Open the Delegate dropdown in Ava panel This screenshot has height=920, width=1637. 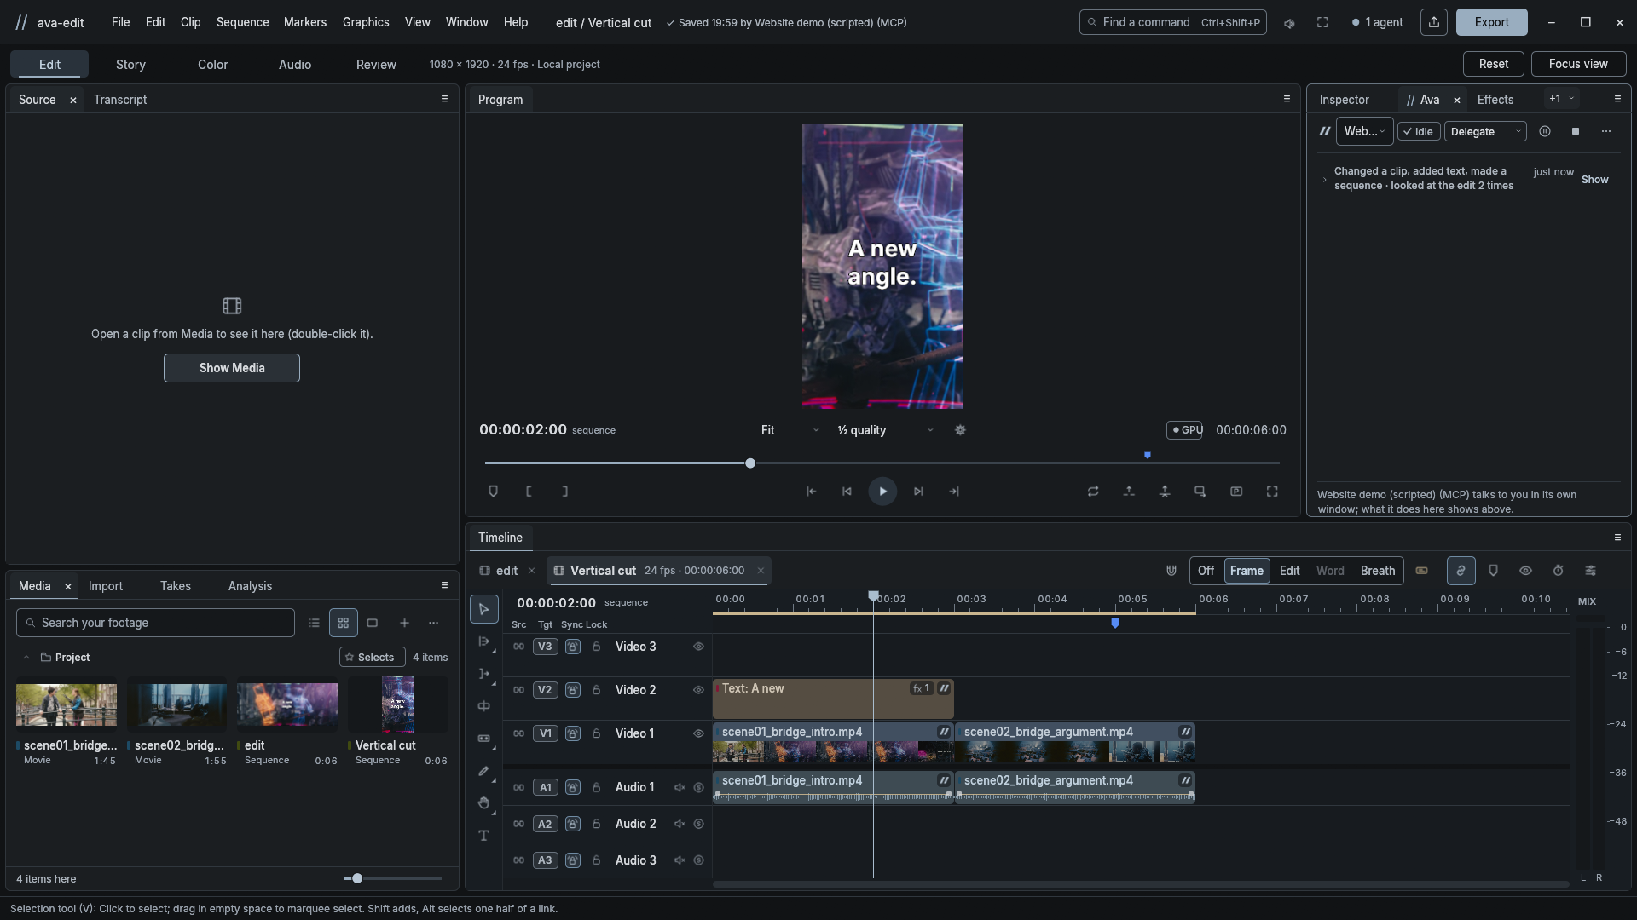(x=1485, y=131)
